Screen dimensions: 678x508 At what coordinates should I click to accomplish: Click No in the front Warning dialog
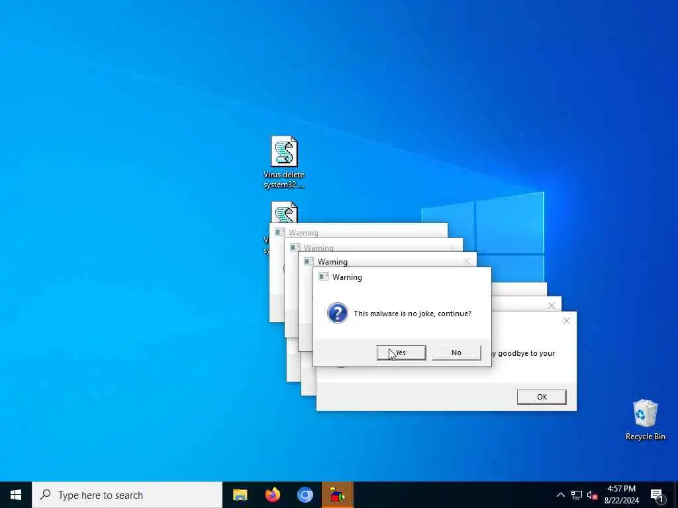(456, 353)
